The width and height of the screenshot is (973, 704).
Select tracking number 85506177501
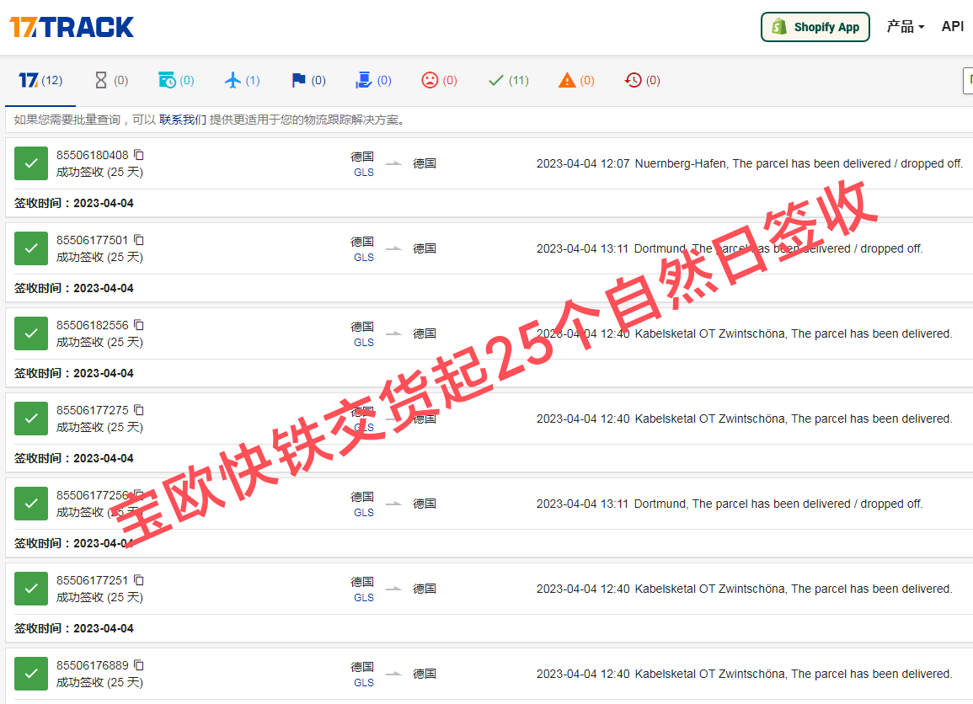[93, 240]
